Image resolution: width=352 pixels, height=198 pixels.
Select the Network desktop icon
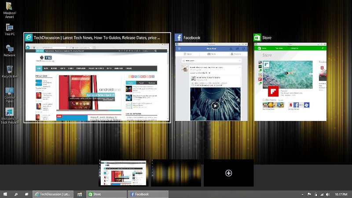point(9,50)
